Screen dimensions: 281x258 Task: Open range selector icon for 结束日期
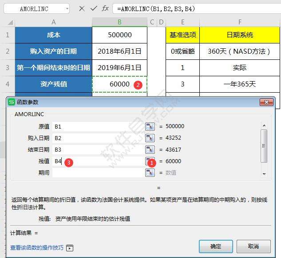tap(150, 149)
